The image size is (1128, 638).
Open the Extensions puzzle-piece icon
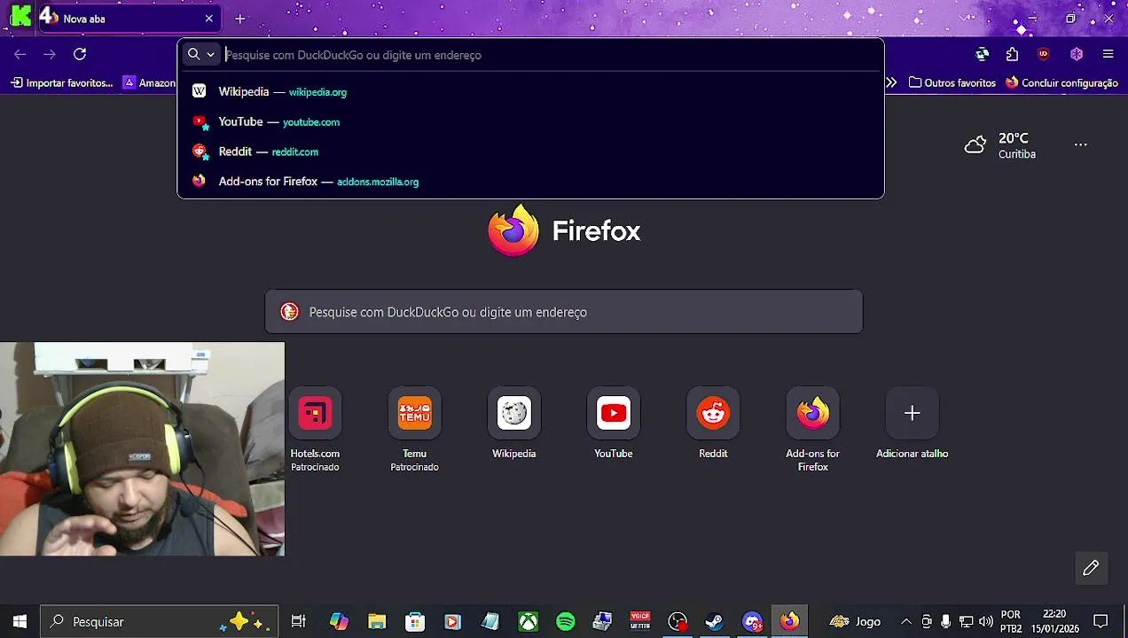pos(1012,54)
